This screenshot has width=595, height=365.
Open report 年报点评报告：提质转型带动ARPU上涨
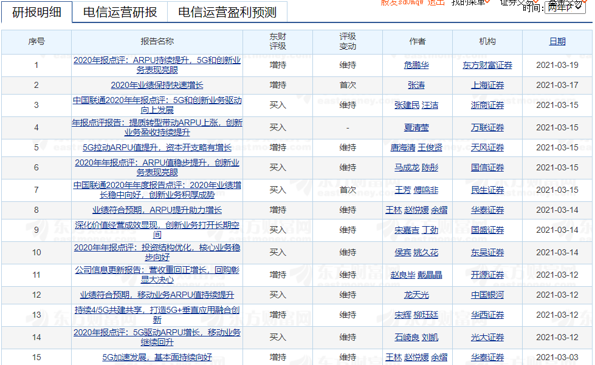157,127
